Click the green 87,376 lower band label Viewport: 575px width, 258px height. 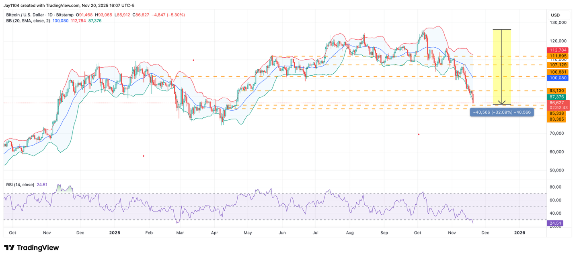pos(556,97)
